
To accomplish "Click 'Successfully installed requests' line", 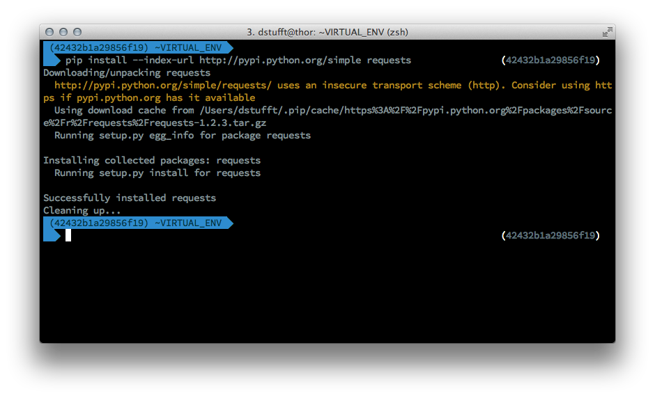I will tap(130, 198).
